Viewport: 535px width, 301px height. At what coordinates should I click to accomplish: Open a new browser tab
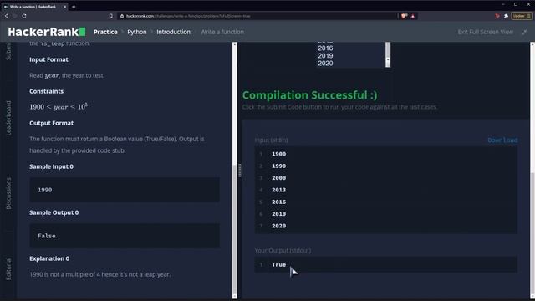(x=74, y=7)
